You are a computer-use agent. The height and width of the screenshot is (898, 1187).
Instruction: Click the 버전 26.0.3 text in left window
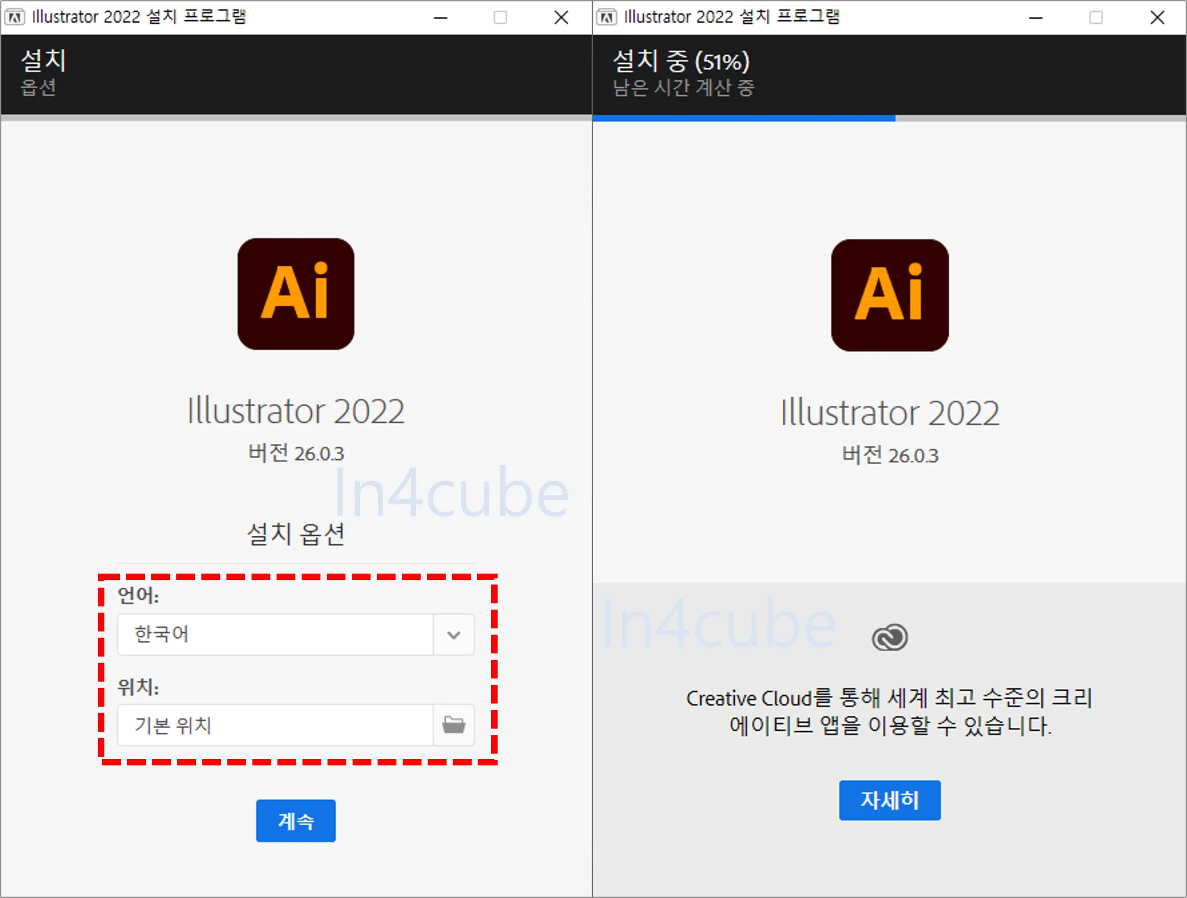click(x=296, y=453)
